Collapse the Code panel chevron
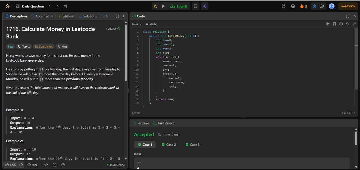 pos(354,16)
